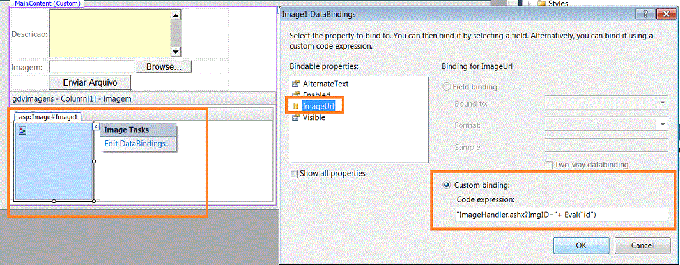Click the MainContent (Custom) tab label
The width and height of the screenshot is (680, 265).
coord(47,3)
